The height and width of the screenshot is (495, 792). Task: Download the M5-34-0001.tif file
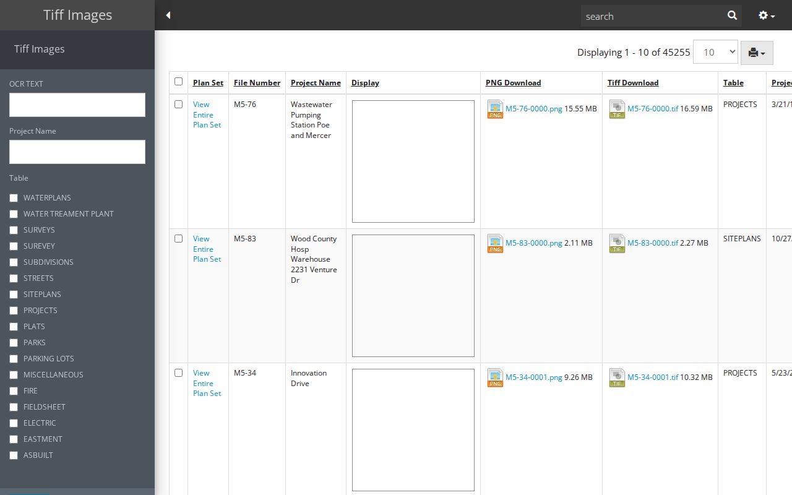(653, 377)
